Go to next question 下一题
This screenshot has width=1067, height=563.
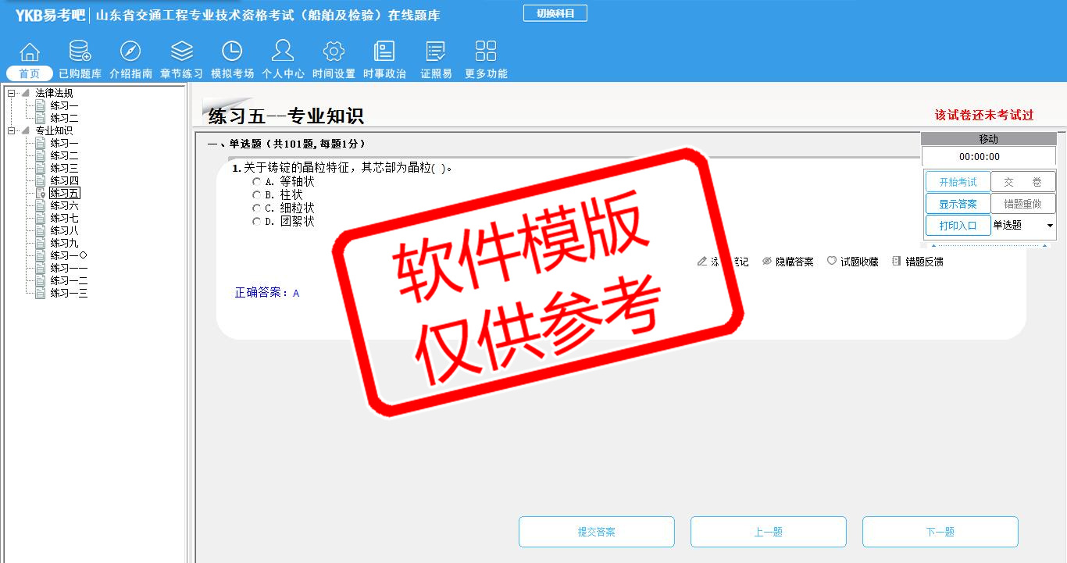click(940, 532)
